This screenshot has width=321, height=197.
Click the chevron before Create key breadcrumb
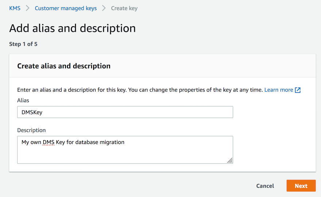pos(104,8)
